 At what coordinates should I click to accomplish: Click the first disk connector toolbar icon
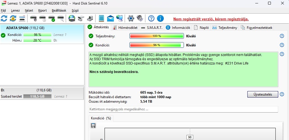point(81,18)
